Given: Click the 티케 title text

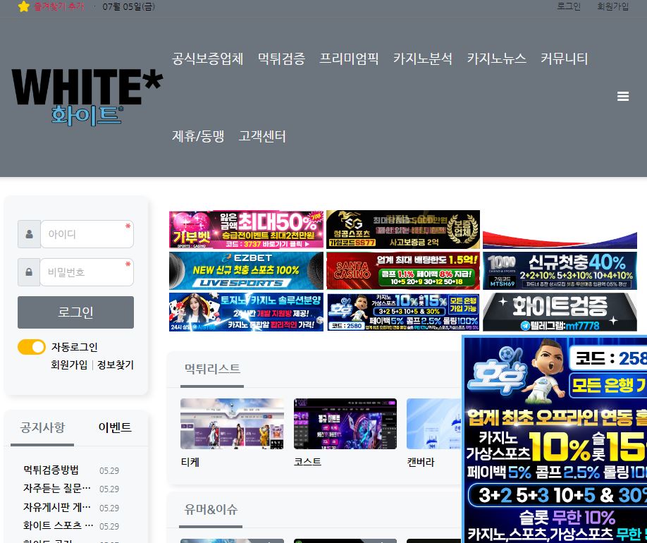Looking at the screenshot, I should point(190,462).
